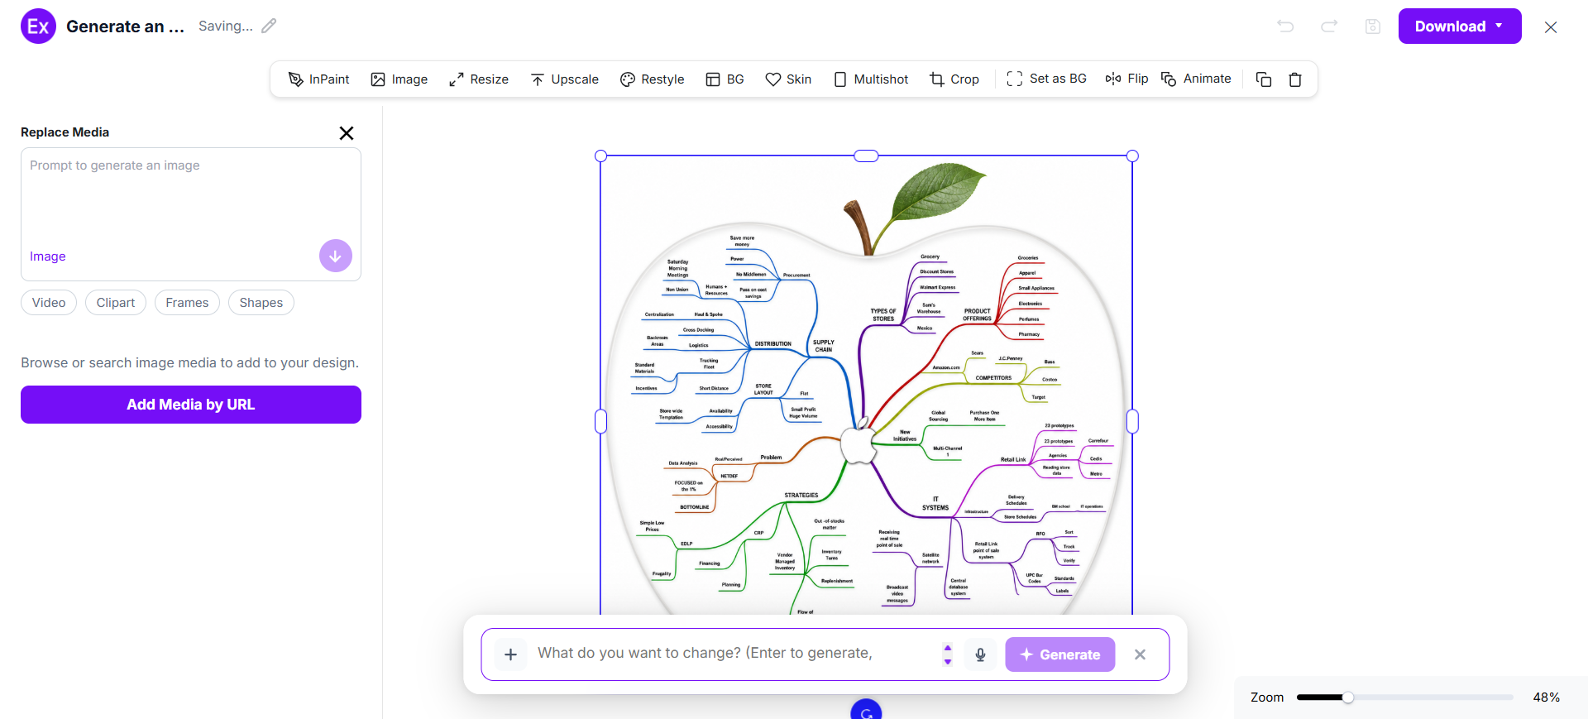Click the save disk icon
This screenshot has height=719, width=1588.
pos(1373,26)
